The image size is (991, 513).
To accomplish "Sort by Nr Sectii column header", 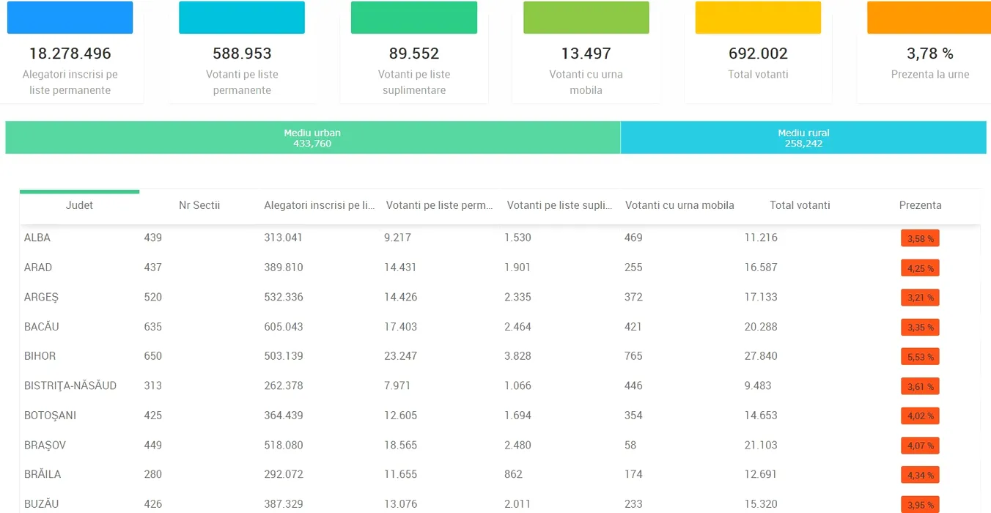I will [x=199, y=205].
